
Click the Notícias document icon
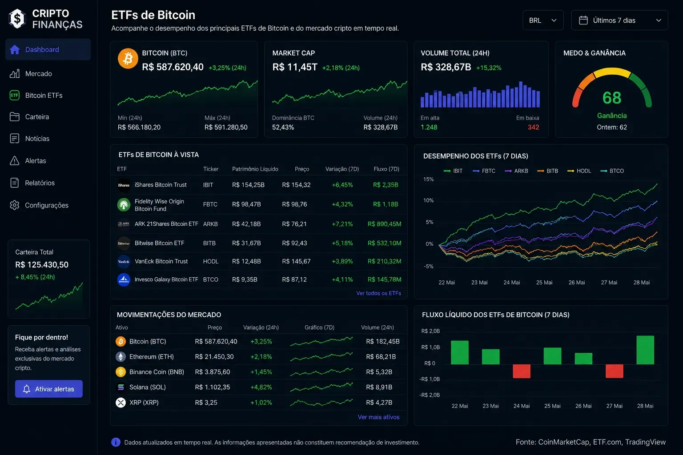point(15,138)
